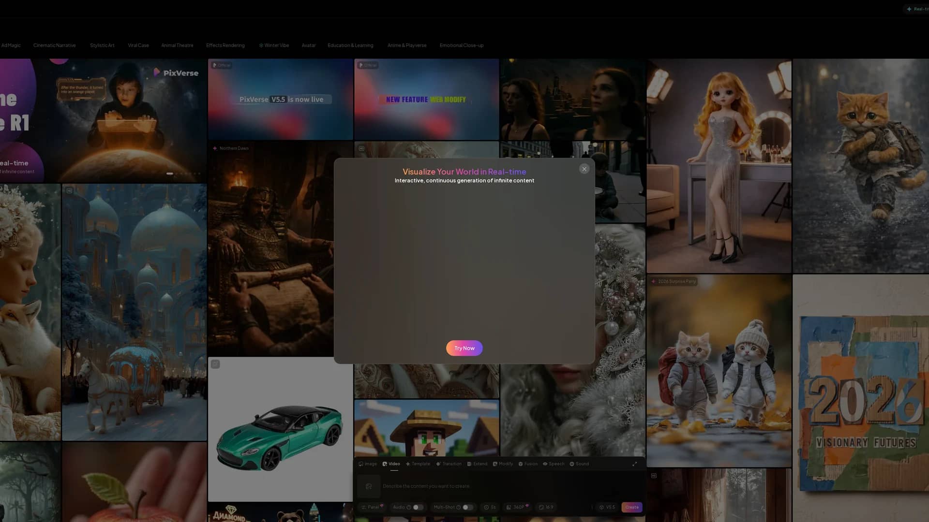This screenshot has width=929, height=522.
Task: Enable the Multi-Shot switch
Action: pyautogui.click(x=467, y=507)
